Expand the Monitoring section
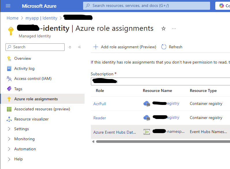 click(9, 139)
